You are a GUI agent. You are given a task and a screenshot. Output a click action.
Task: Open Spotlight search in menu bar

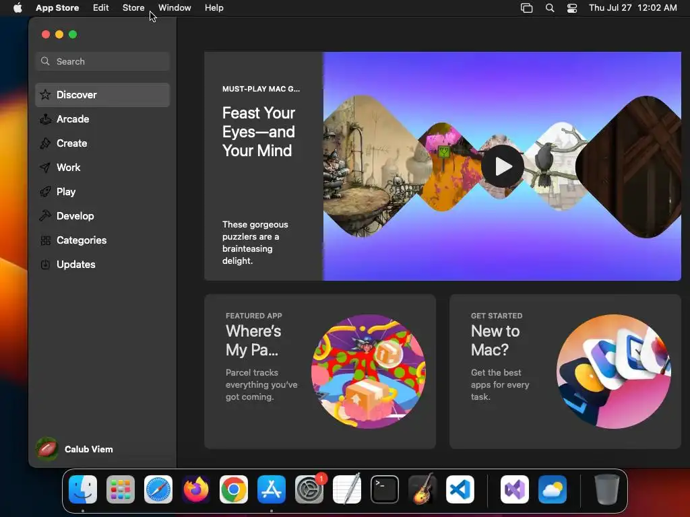point(550,8)
